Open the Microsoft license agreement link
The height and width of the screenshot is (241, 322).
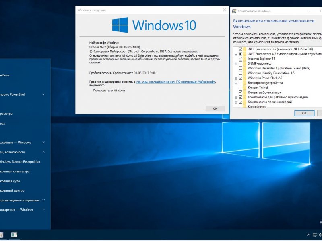click(175, 82)
